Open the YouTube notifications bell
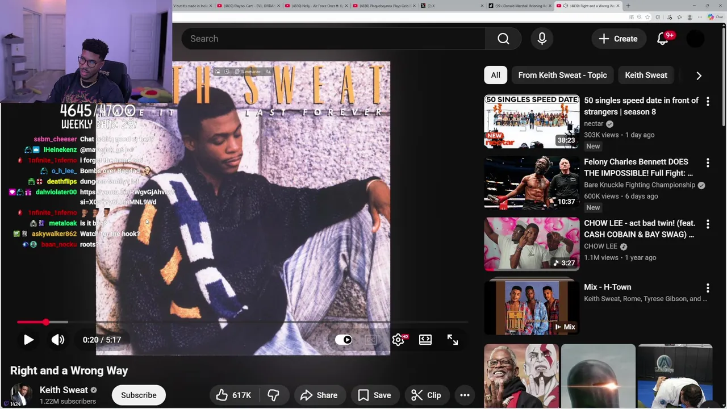 tap(662, 39)
